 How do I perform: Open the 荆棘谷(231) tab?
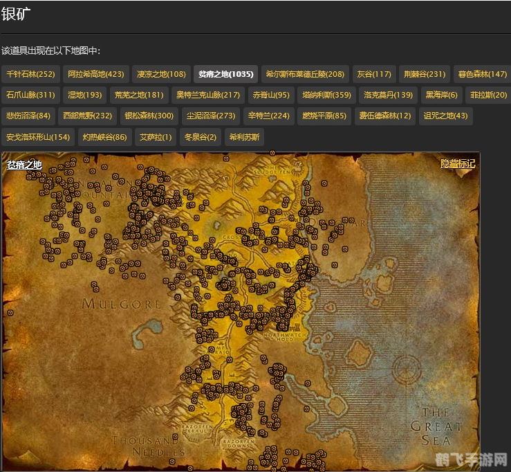[x=425, y=74]
